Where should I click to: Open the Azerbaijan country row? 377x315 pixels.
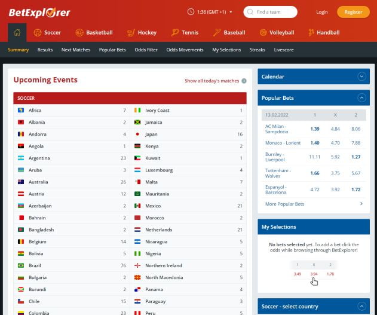pos(72,206)
